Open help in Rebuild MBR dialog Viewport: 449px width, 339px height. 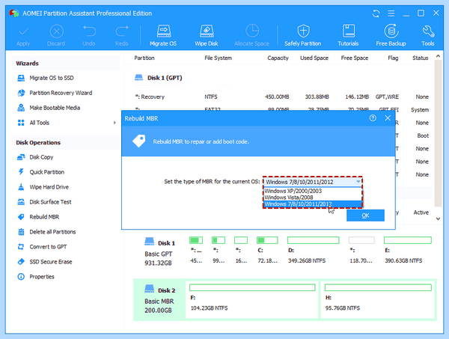[373, 118]
